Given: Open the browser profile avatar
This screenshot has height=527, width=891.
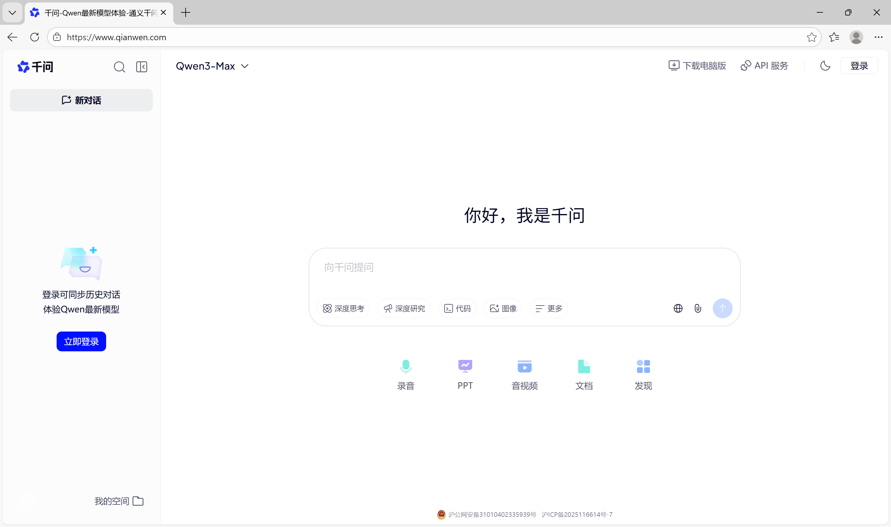Looking at the screenshot, I should click(856, 37).
